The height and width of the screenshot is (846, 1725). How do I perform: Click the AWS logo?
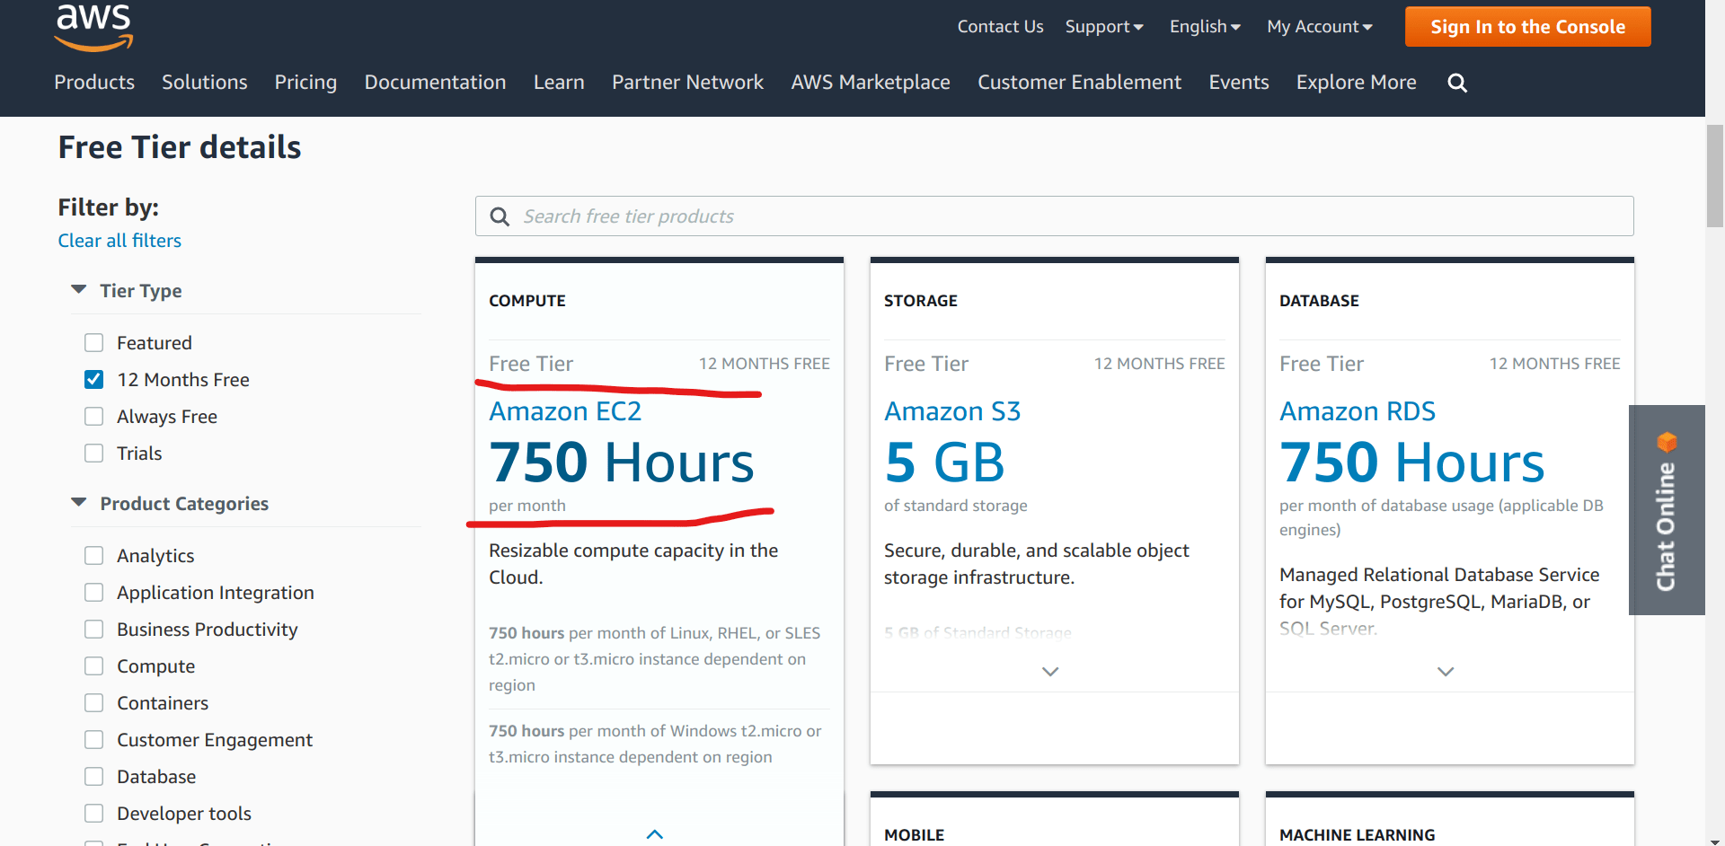[93, 27]
